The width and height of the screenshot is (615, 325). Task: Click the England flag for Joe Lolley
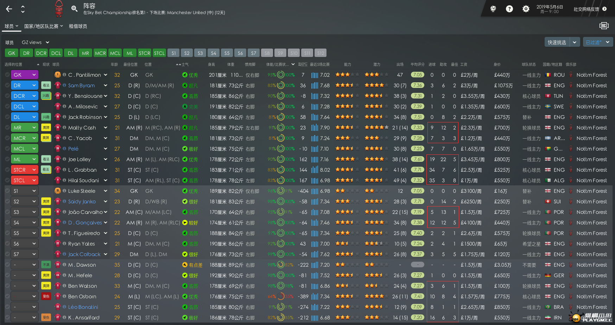click(548, 159)
